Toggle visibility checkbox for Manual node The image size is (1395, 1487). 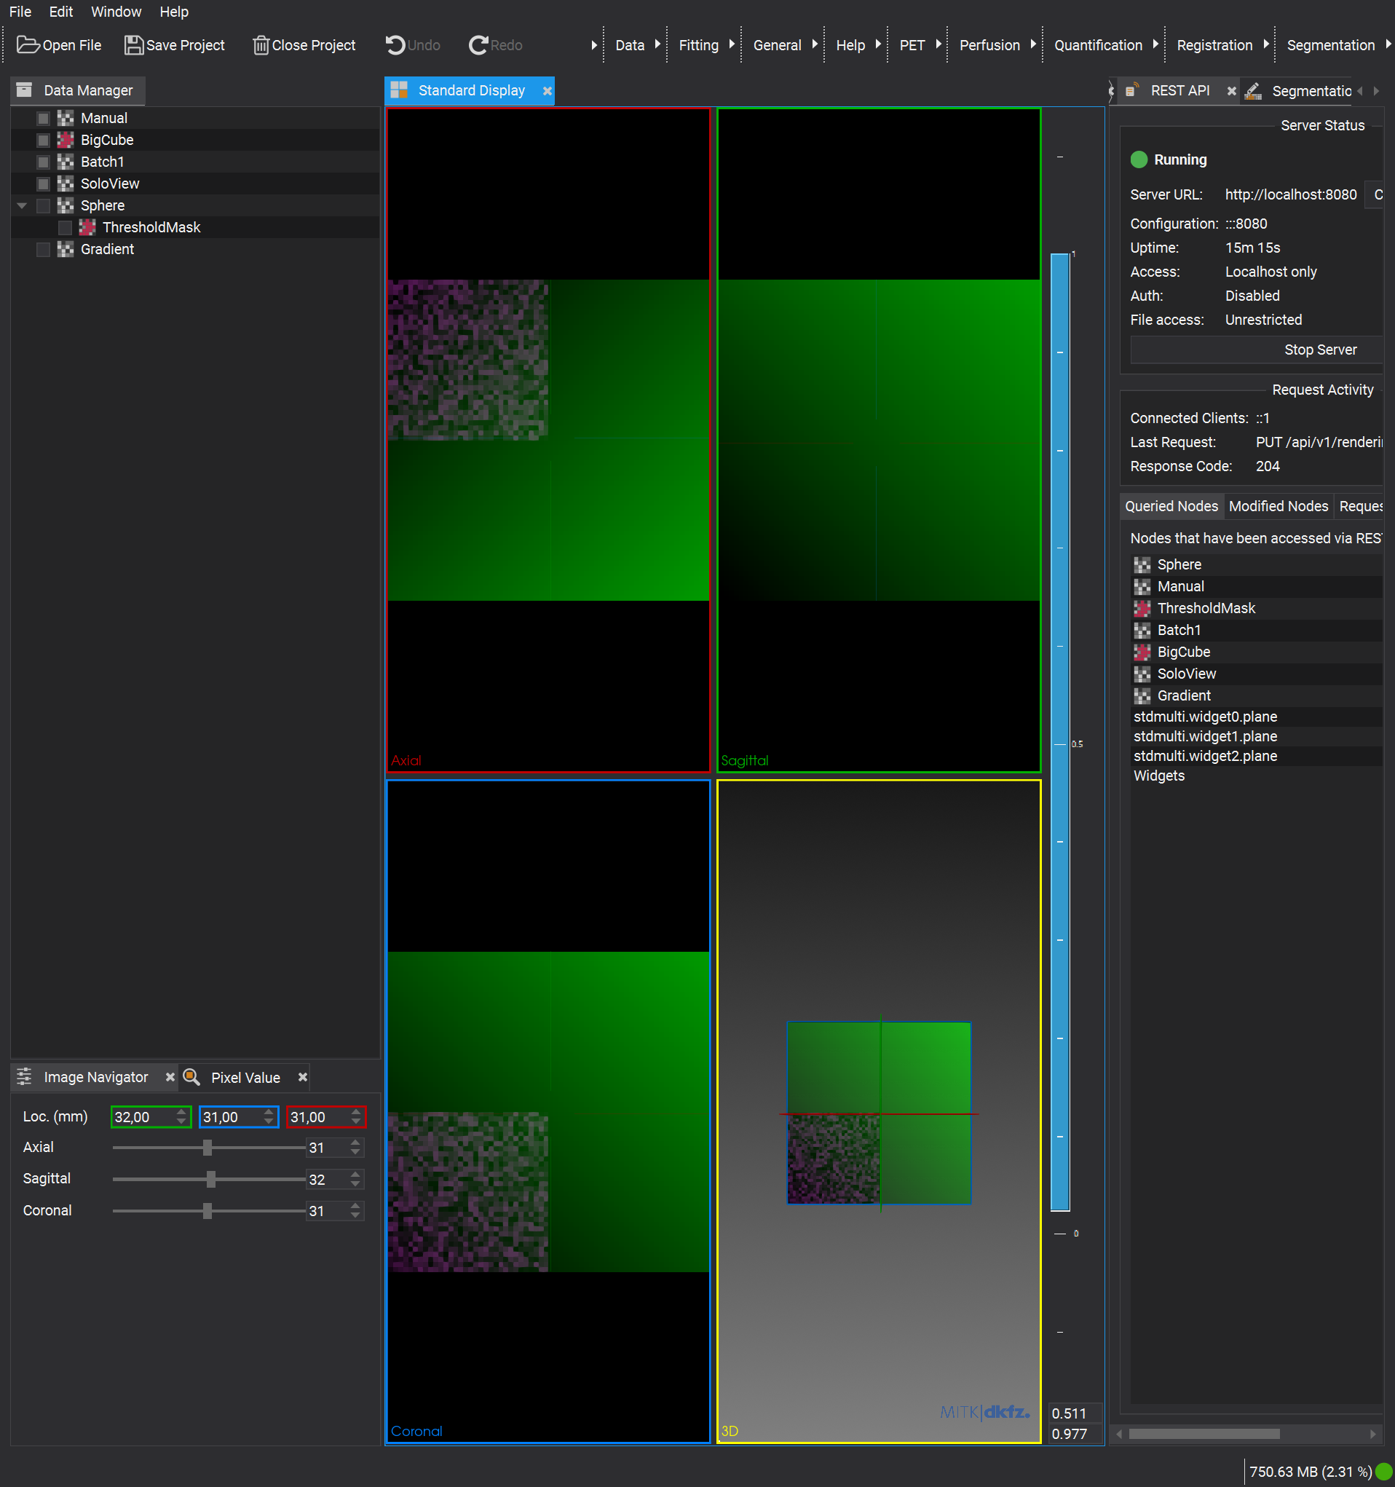(44, 118)
